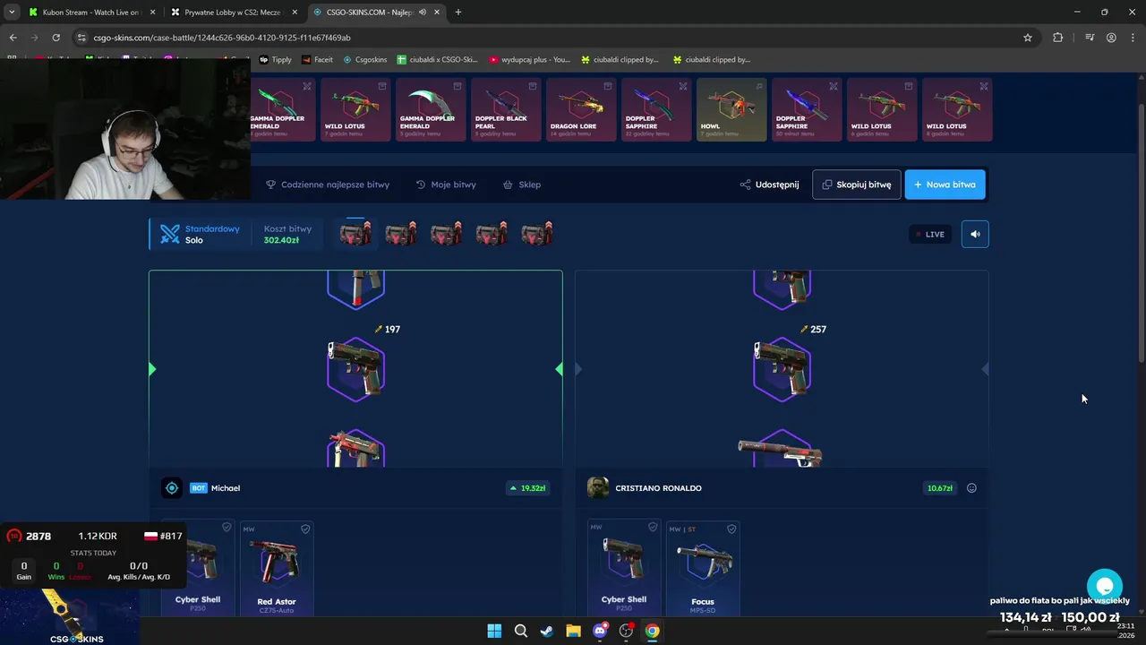Mute the CSGO-SKINS.COM tab audio icon
Screen dimensions: 1146x645
coord(422,12)
